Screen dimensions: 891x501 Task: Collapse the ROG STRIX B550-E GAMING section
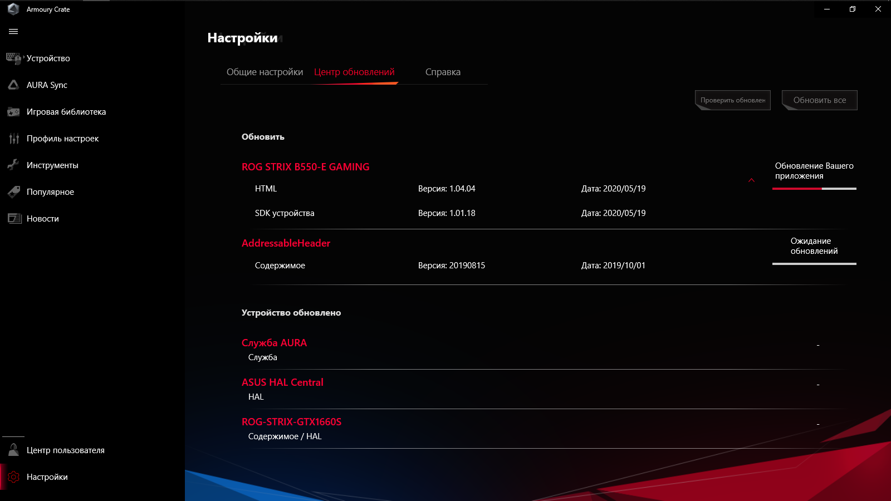pos(751,180)
